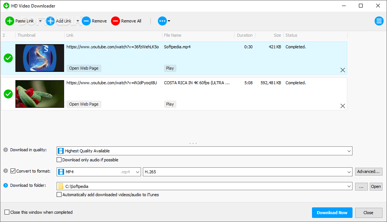Open the Highest Quality Available dropdown
Screen dimensions: 387x222
tap(204, 151)
